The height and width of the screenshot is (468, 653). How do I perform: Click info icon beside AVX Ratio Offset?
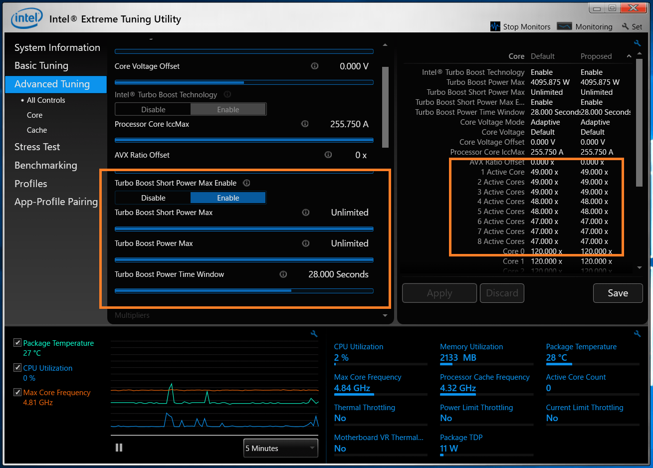pyautogui.click(x=328, y=155)
